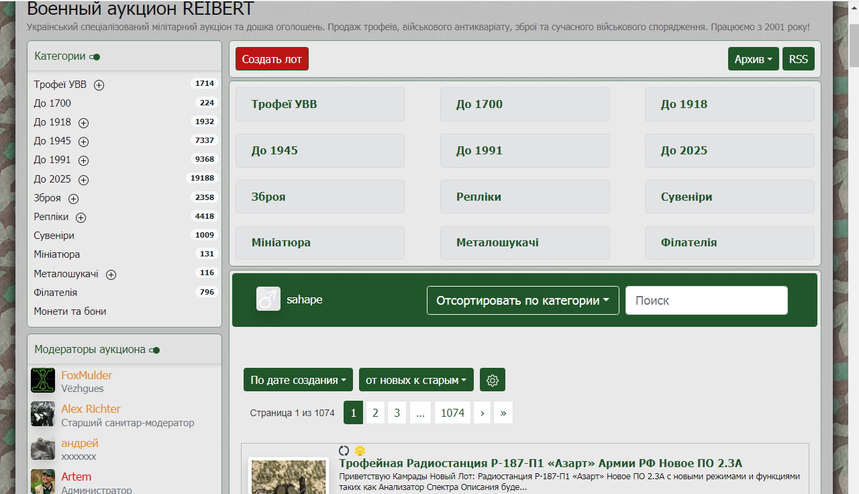The height and width of the screenshot is (494, 859).
Task: Toggle the Модераторы аукциона panel switch
Action: click(154, 350)
